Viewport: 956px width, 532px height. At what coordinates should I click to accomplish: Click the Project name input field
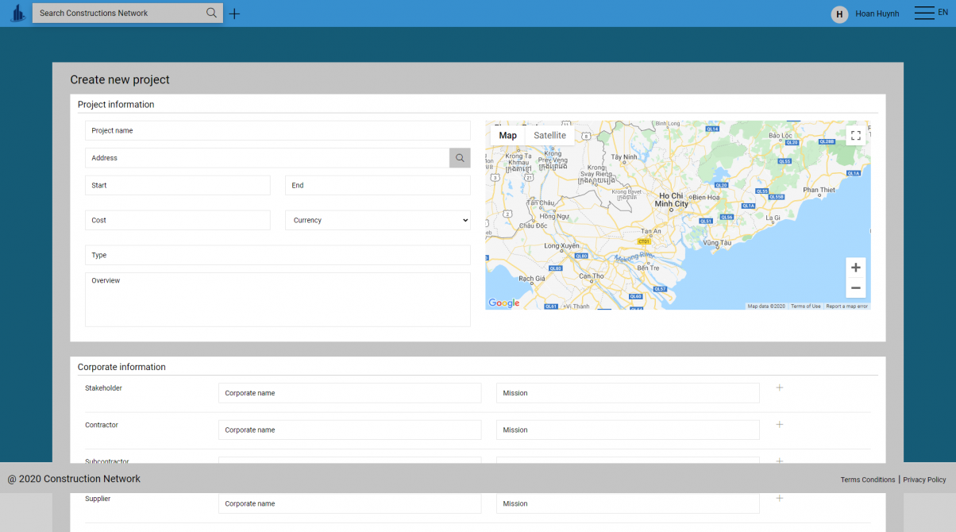pos(278,131)
